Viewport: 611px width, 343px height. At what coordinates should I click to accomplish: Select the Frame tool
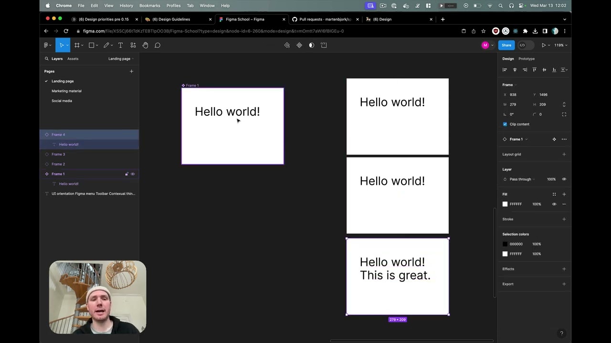tap(77, 45)
